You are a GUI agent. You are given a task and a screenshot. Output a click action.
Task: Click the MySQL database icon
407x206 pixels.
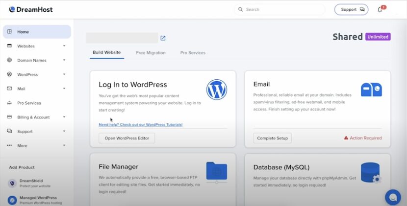pyautogui.click(x=370, y=172)
